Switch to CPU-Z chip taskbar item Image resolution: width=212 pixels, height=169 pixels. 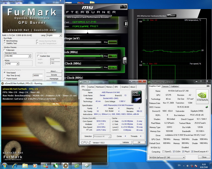tap(87, 165)
